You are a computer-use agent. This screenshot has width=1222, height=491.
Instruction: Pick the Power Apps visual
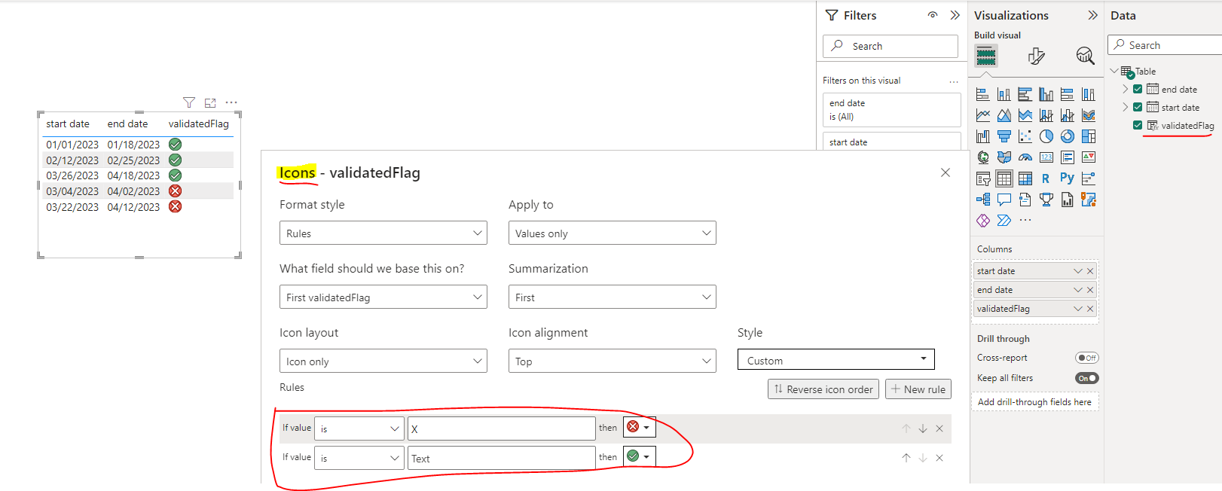982,221
